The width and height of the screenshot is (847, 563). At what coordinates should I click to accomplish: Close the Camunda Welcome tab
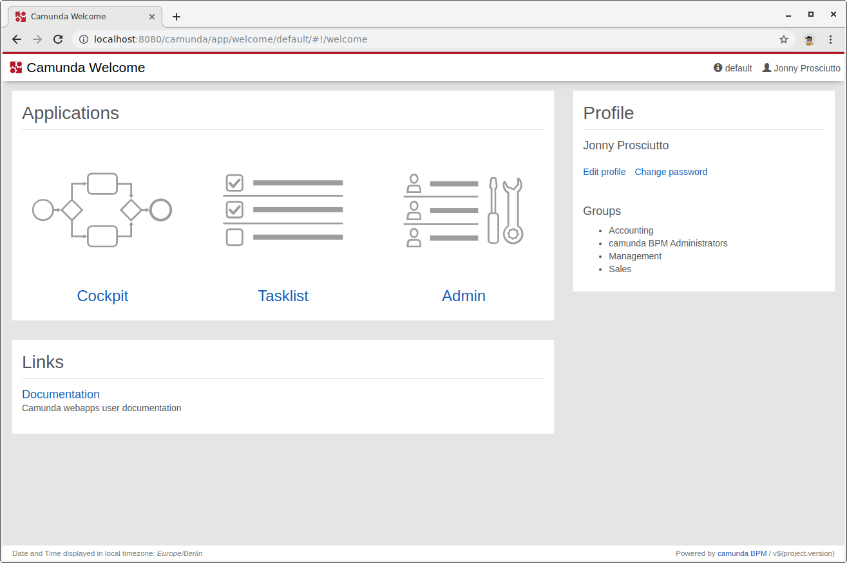point(152,17)
